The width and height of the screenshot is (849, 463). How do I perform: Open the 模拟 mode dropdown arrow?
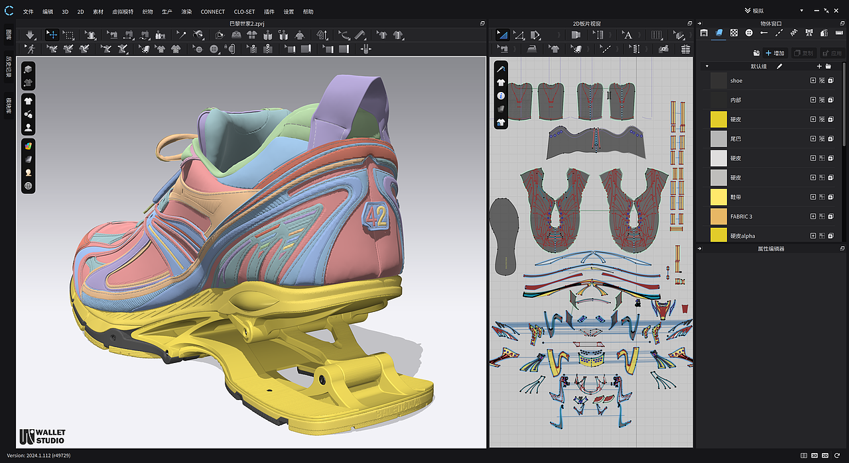(801, 11)
